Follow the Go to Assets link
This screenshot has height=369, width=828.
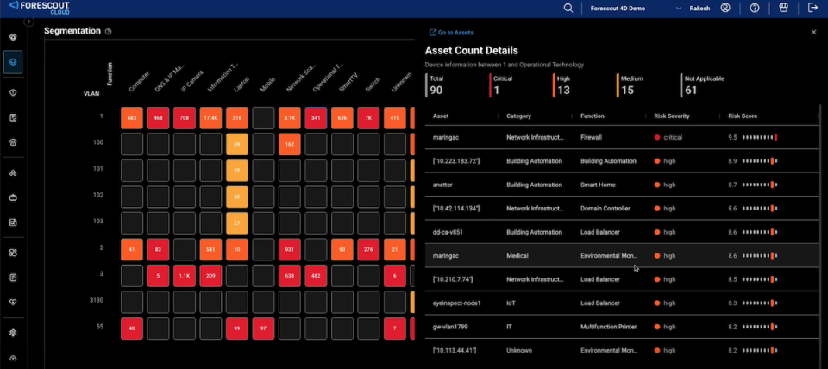click(450, 33)
